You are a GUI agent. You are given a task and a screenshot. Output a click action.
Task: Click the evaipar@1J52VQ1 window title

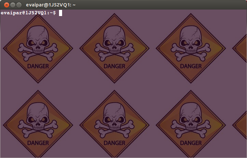(51, 5)
